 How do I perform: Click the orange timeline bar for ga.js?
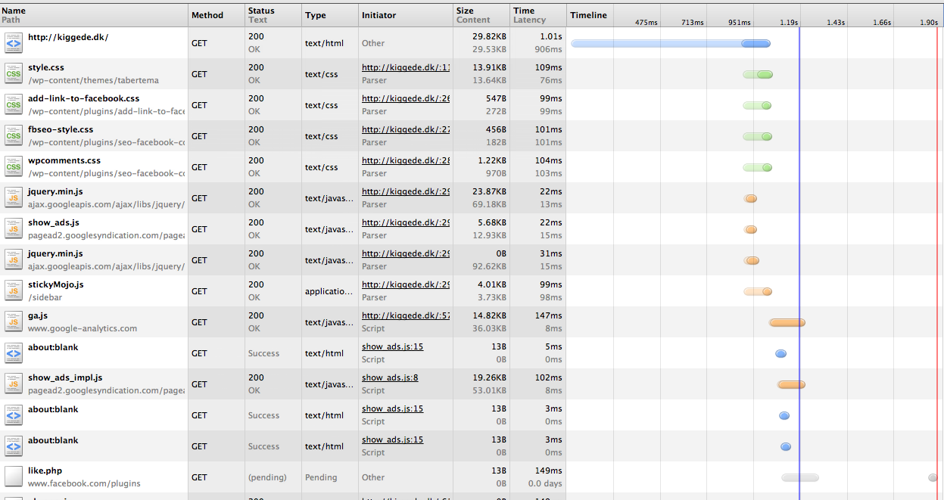[x=787, y=323]
